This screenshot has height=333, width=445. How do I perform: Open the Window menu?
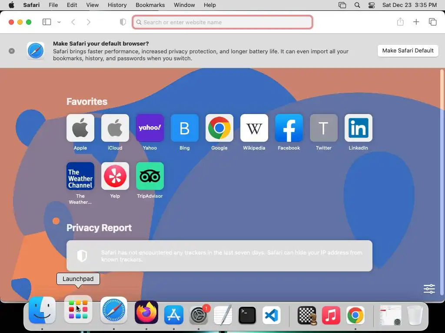coord(184,5)
